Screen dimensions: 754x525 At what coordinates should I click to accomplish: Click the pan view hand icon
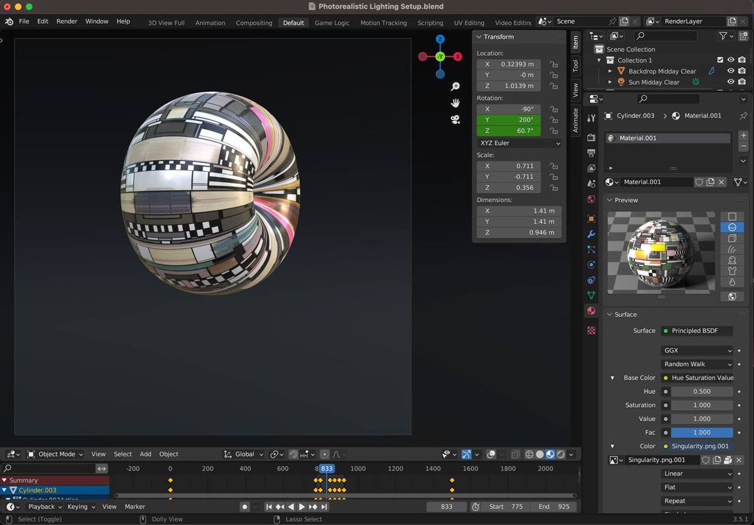pos(456,103)
